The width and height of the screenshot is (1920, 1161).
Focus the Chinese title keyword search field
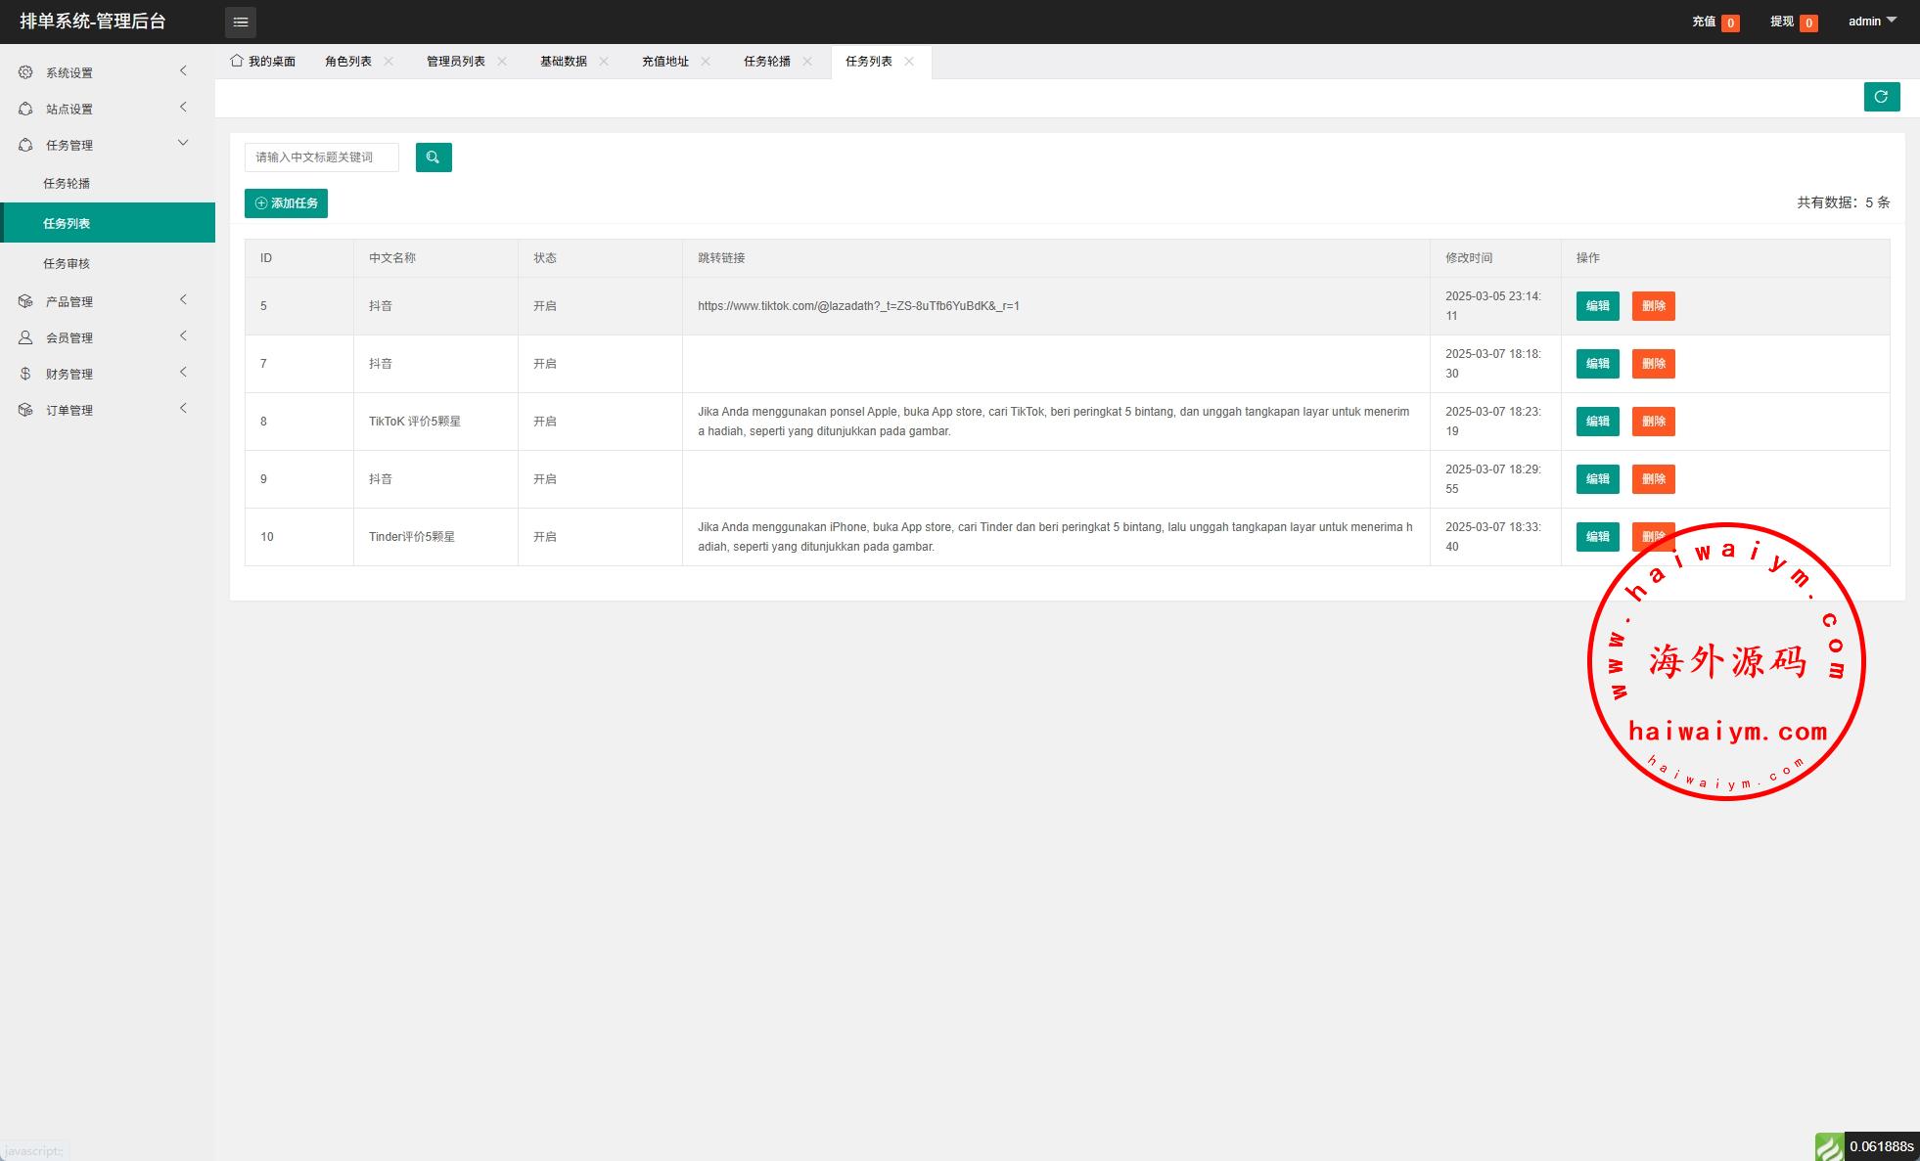tap(321, 157)
